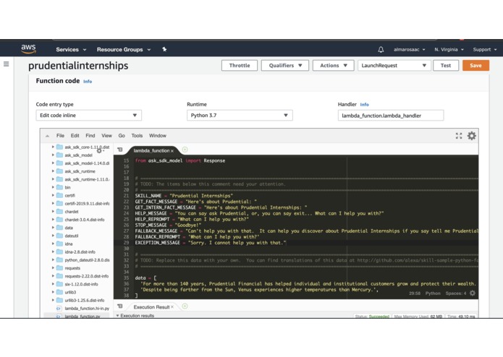Click the Python language status entry
The image size is (503, 357).
(433, 293)
